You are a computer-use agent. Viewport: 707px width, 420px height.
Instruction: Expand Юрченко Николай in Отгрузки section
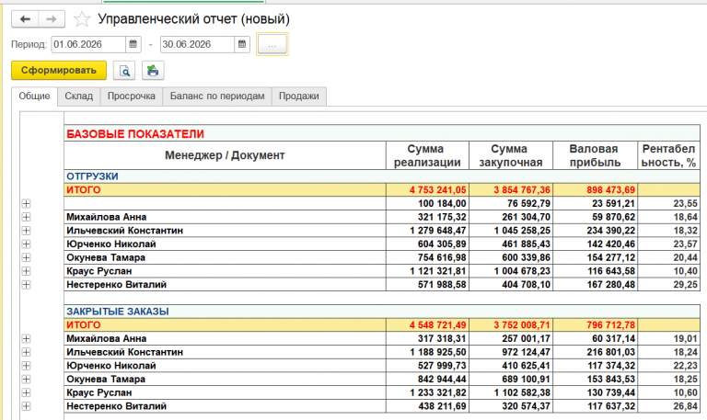coord(26,244)
